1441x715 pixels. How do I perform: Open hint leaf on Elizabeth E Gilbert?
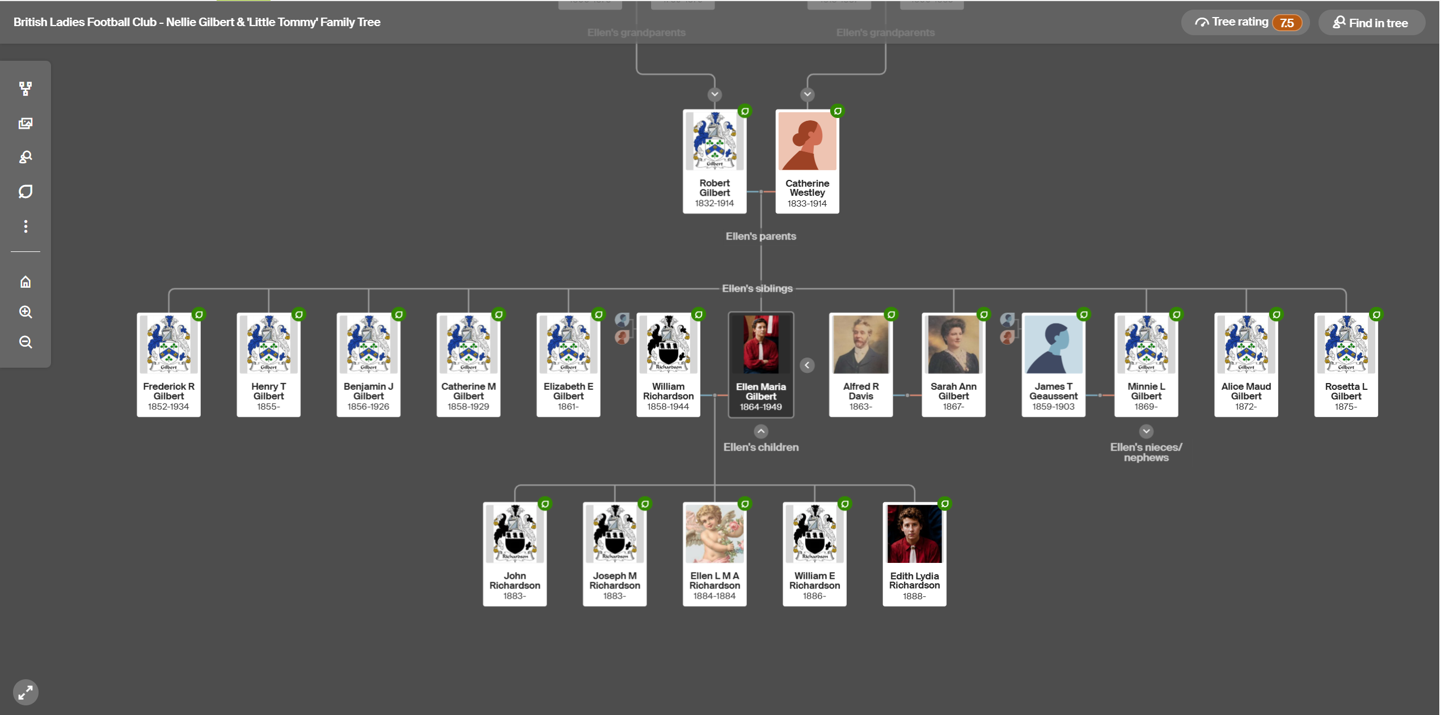click(x=599, y=314)
